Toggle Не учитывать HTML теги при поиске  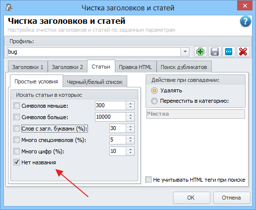(148, 180)
